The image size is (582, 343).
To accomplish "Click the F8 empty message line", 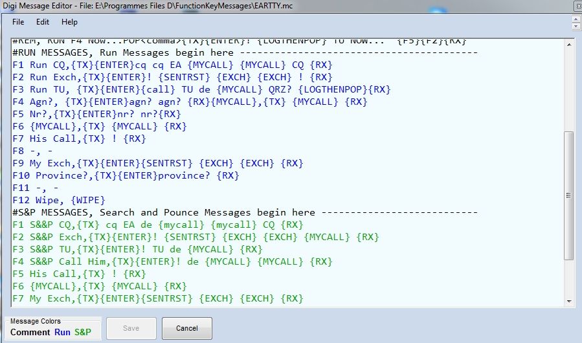I will pos(32,151).
